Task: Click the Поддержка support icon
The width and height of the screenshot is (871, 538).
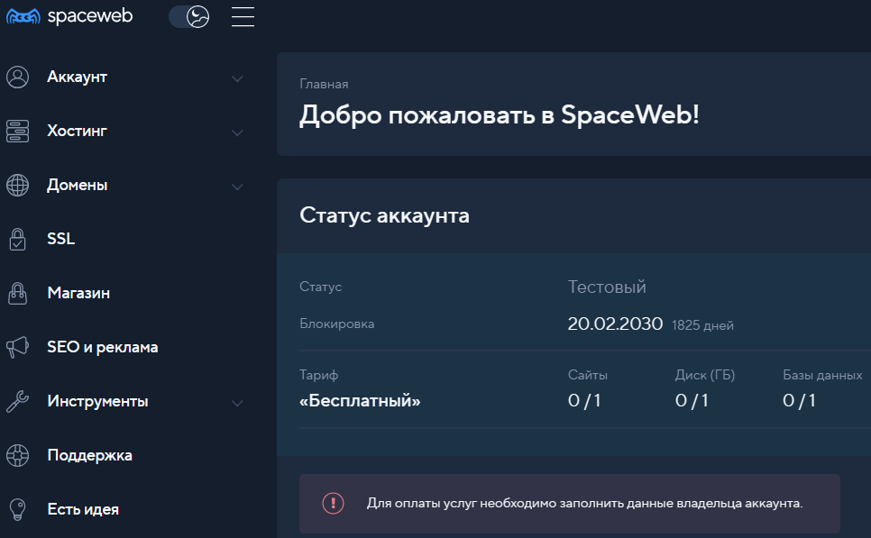Action: 17,455
